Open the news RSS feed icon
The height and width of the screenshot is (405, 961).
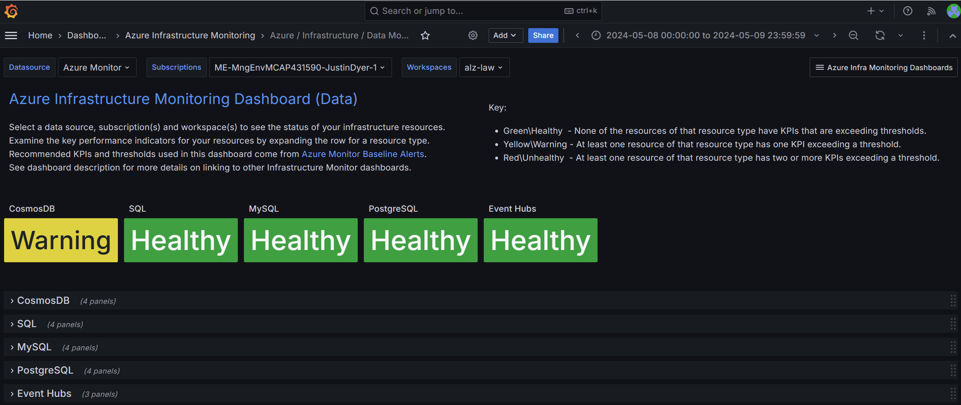(931, 11)
